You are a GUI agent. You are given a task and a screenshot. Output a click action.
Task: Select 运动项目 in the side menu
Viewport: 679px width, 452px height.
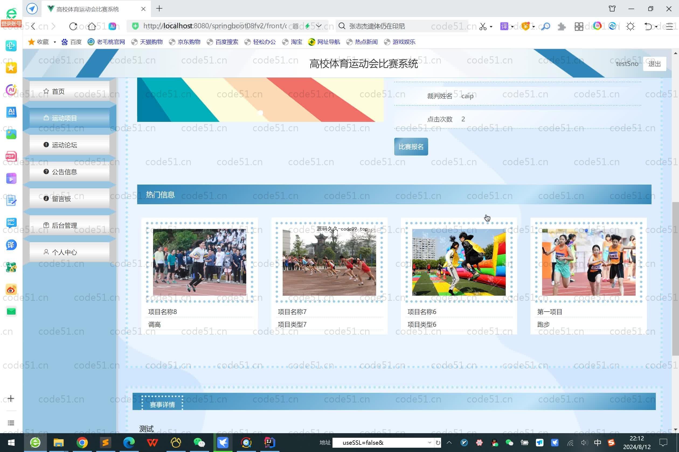pyautogui.click(x=69, y=118)
